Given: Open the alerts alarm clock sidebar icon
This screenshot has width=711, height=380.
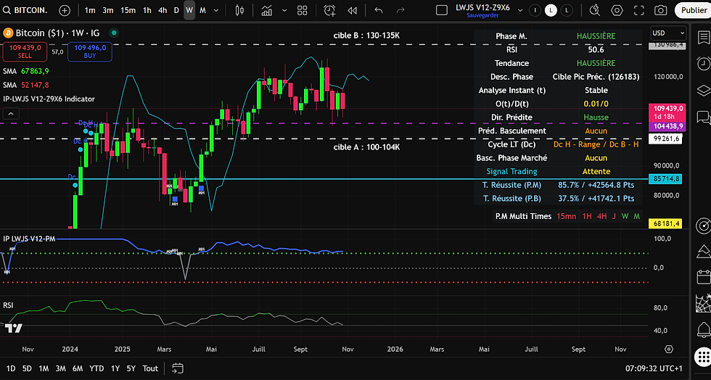Looking at the screenshot, I should (703, 64).
